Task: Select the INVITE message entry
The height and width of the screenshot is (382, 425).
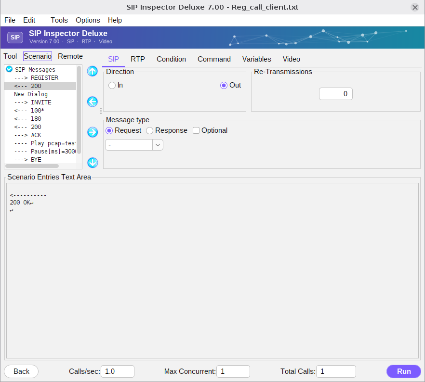Action: pos(40,102)
